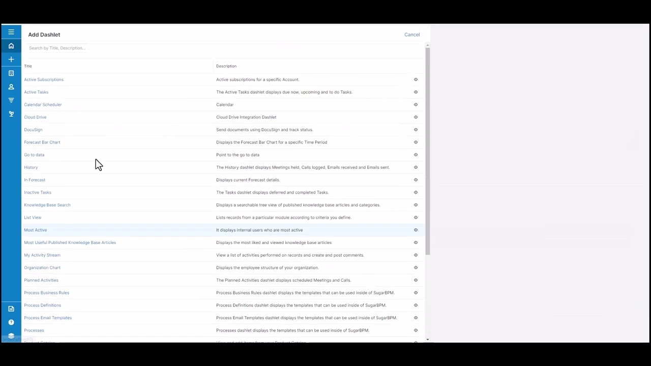Screen dimensions: 651x366
Task: Choose the My Activity Stream dashlet
Action: click(x=42, y=255)
